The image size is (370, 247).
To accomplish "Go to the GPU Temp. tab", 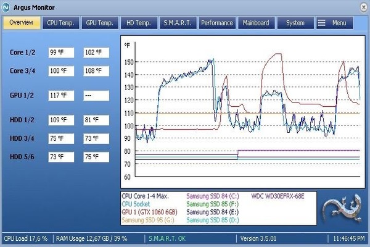I will [99, 23].
